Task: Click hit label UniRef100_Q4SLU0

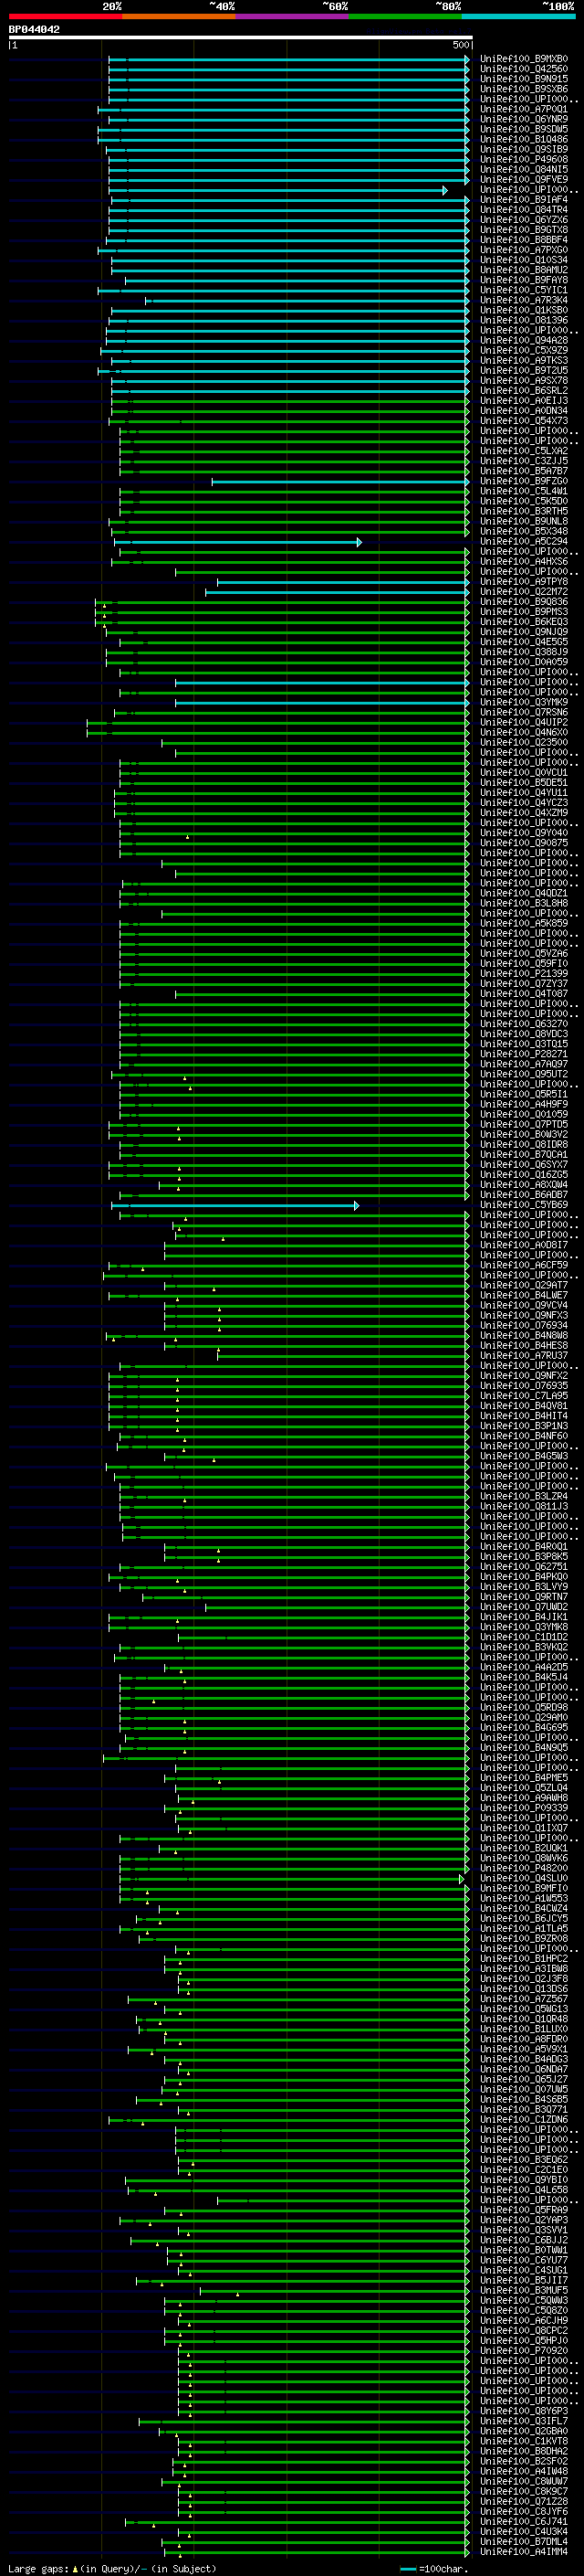Action: click(x=524, y=1879)
